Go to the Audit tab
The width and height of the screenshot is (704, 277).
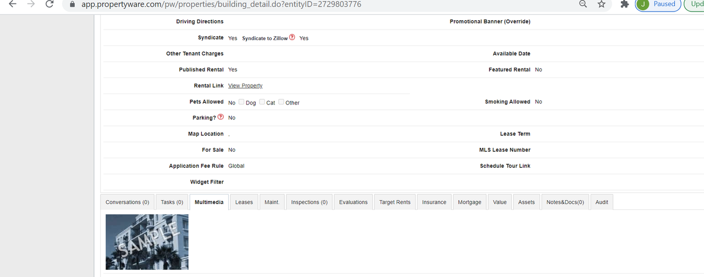pyautogui.click(x=602, y=202)
